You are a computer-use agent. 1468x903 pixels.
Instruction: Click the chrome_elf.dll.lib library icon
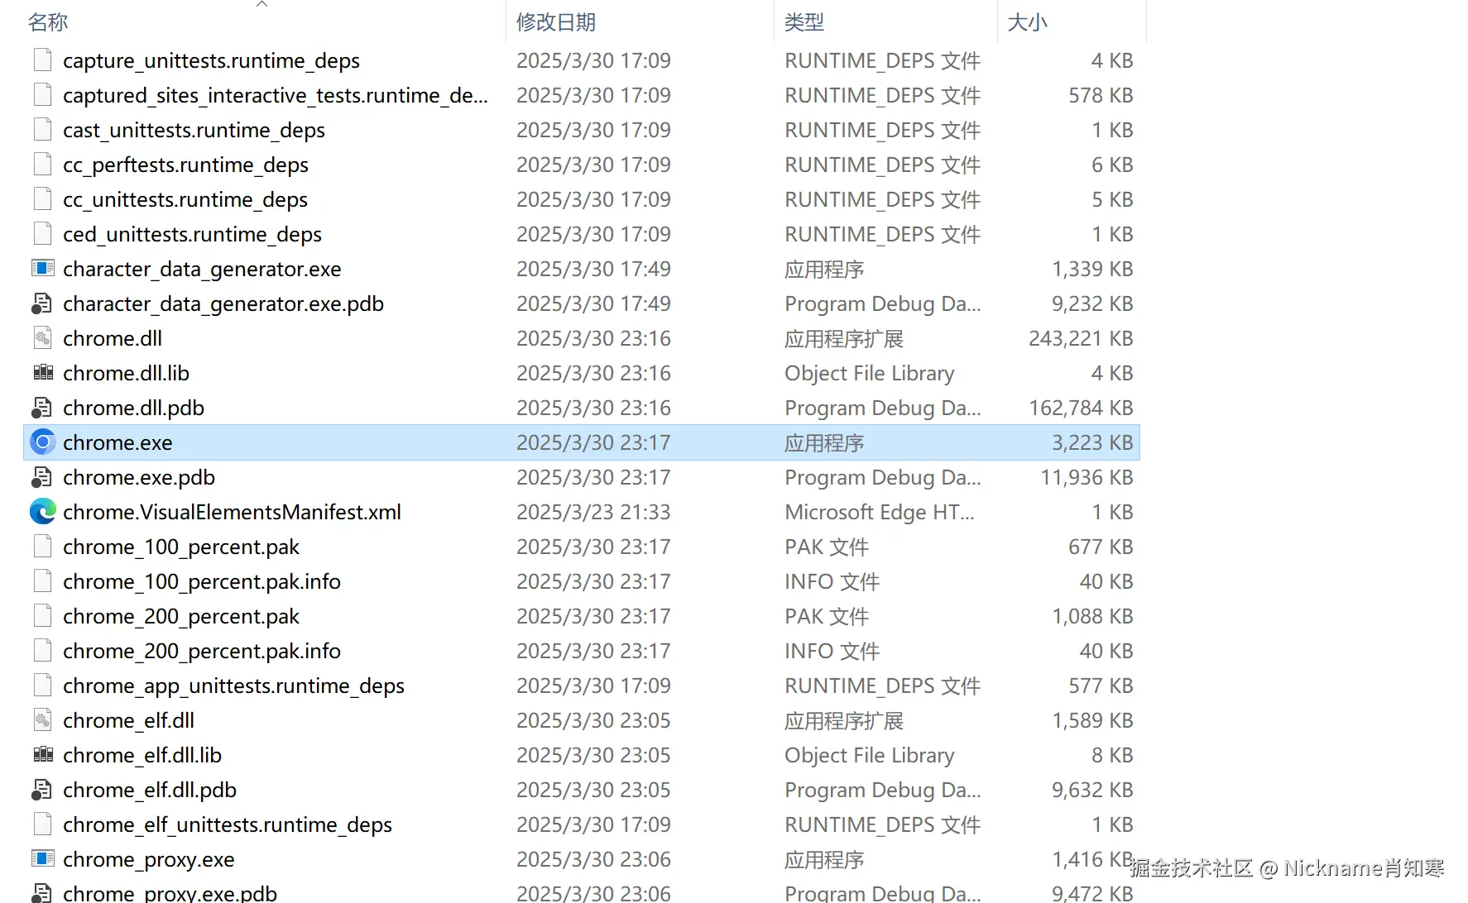pos(43,755)
